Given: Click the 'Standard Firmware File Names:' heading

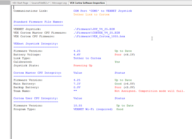Looking at the screenshot, I should 38,22.
